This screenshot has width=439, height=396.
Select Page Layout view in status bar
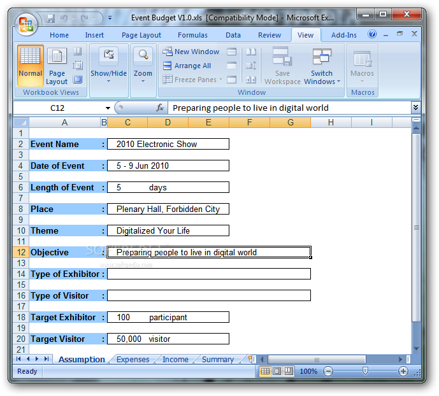(x=277, y=371)
